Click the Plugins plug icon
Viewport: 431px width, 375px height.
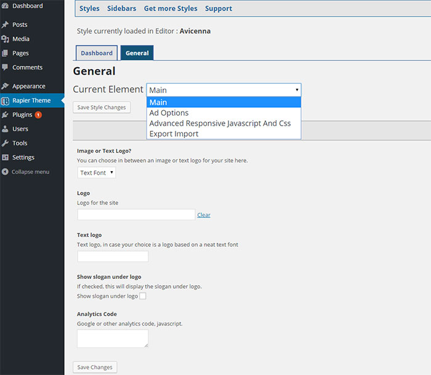5,115
